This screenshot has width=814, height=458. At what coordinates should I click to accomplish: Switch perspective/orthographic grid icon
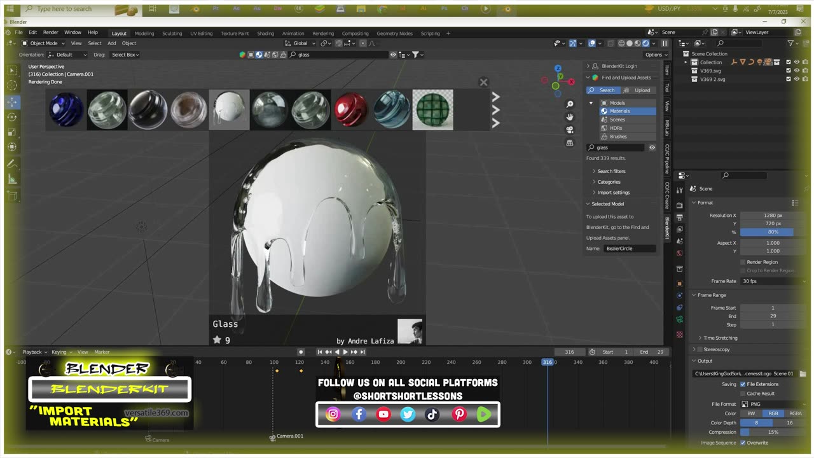pyautogui.click(x=570, y=143)
